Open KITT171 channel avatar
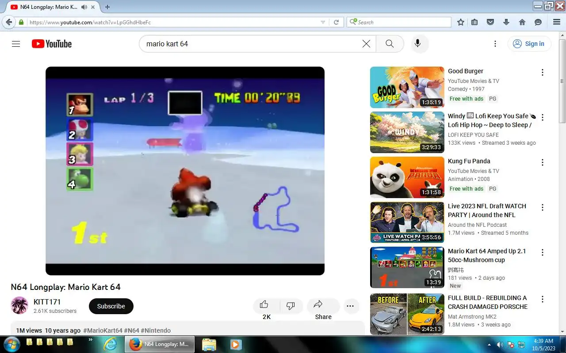 point(19,305)
